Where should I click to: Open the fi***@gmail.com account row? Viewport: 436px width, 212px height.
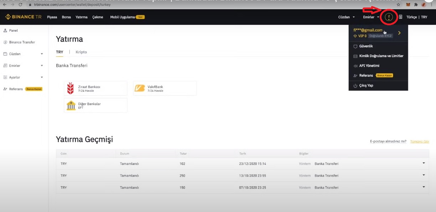coord(378,33)
